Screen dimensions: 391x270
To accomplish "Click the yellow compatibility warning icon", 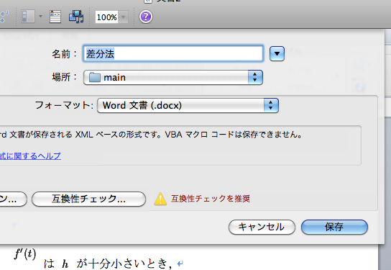I will (x=160, y=199).
